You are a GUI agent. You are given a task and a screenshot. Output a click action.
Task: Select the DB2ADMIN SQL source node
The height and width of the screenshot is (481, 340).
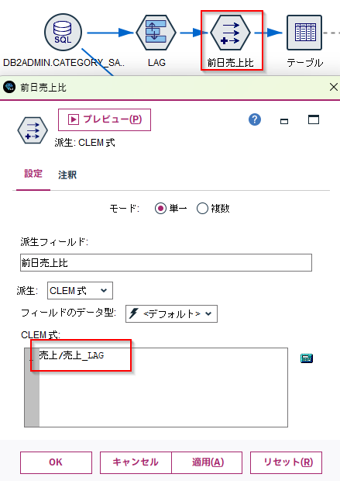pyautogui.click(x=63, y=33)
